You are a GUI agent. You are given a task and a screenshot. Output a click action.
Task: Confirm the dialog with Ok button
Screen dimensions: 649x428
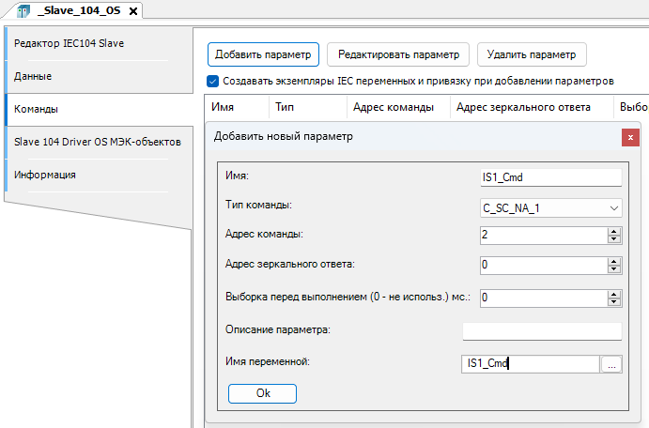pyautogui.click(x=262, y=394)
